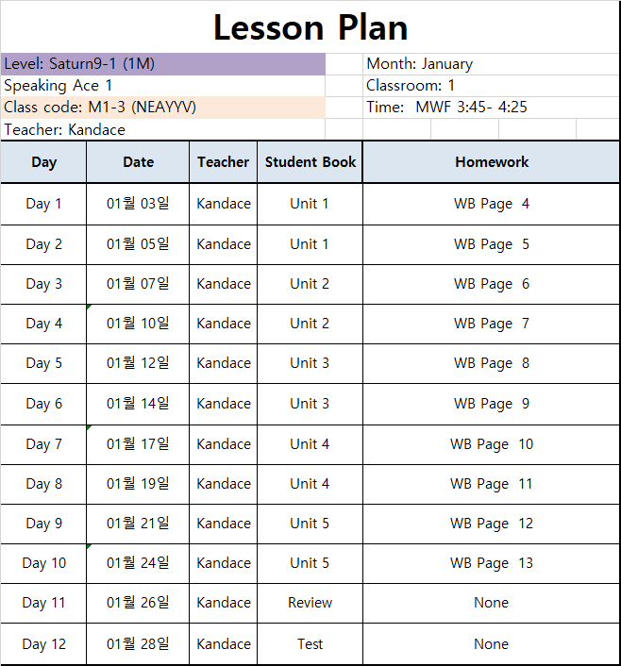Select the Unit 3 cell for Day 5

[310, 363]
